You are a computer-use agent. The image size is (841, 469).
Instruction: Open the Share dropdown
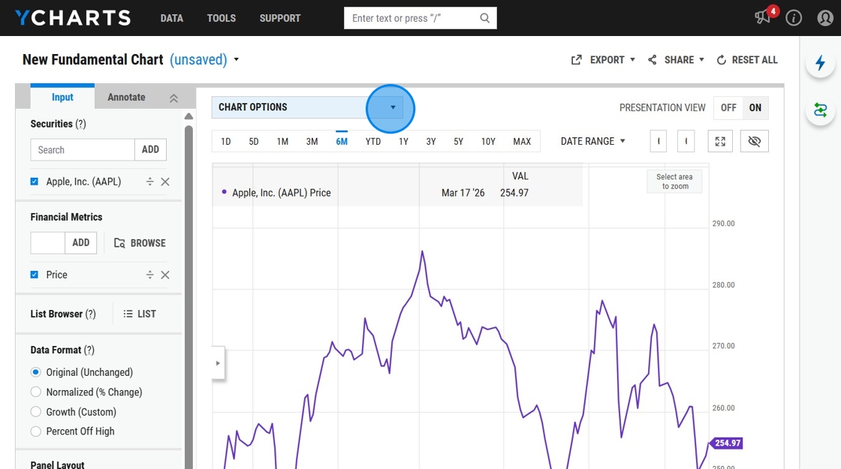[x=676, y=60]
